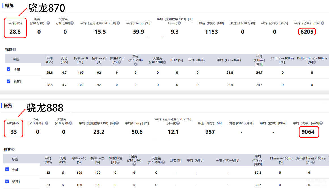
Task: Click the 4.7 无功(FPS) cell in 全部 row
Action: point(64,73)
